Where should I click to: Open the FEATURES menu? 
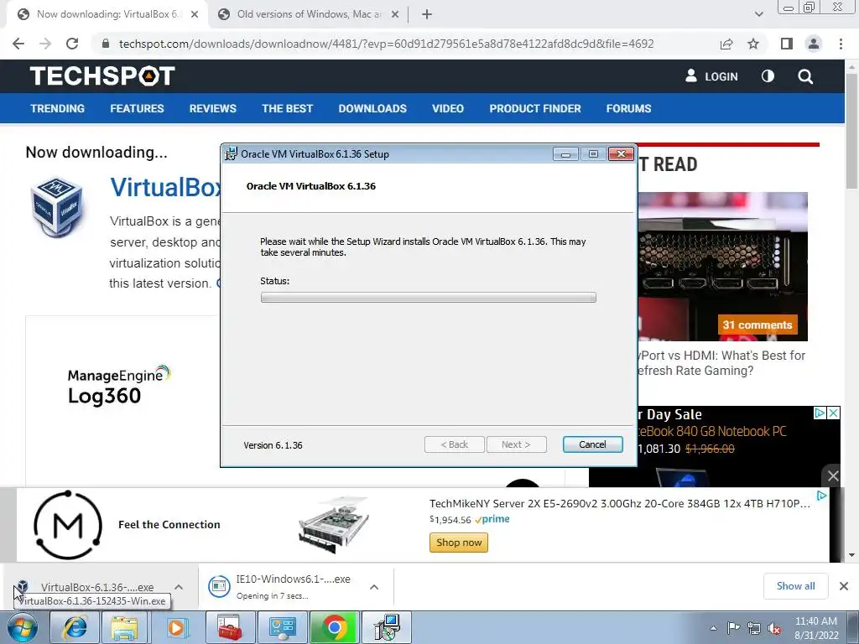[137, 108]
